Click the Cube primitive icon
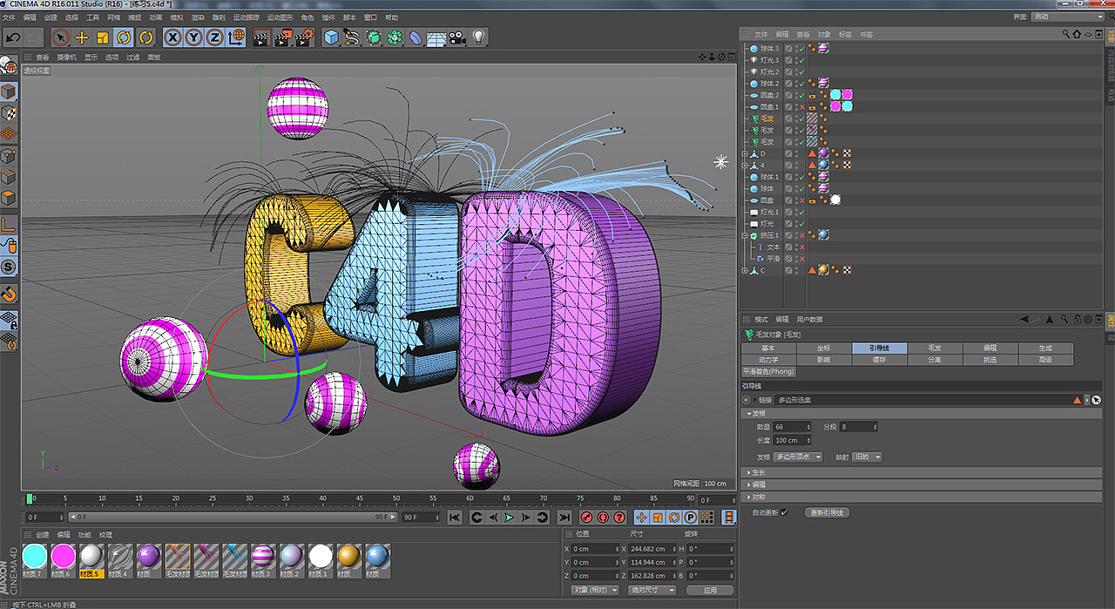Viewport: 1115px width, 609px height. click(331, 37)
